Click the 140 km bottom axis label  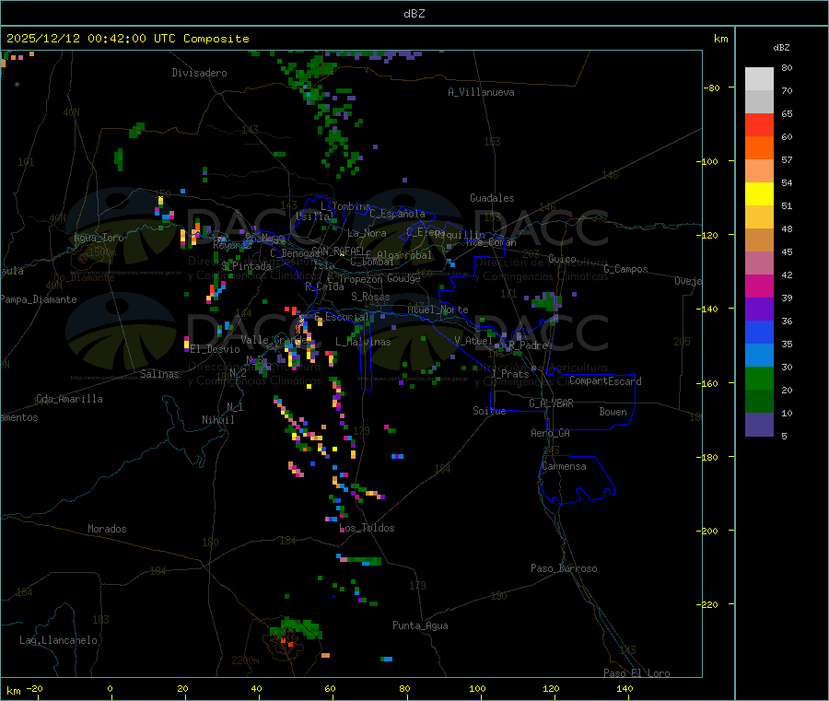625,689
